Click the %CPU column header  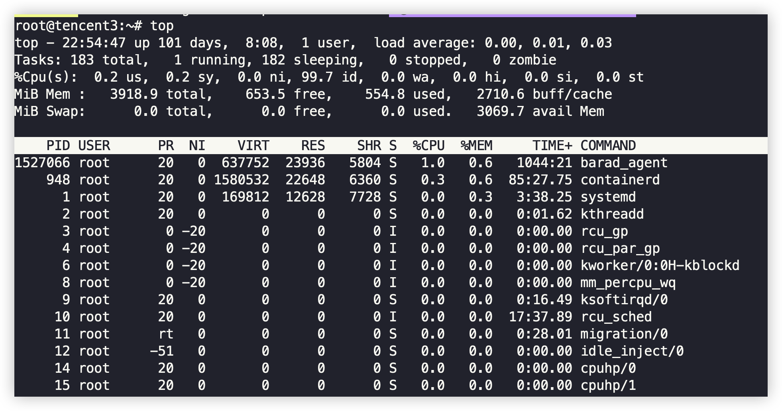click(429, 146)
